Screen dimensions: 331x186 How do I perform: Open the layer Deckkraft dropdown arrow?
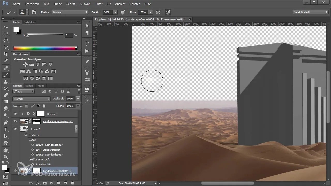coord(78,99)
